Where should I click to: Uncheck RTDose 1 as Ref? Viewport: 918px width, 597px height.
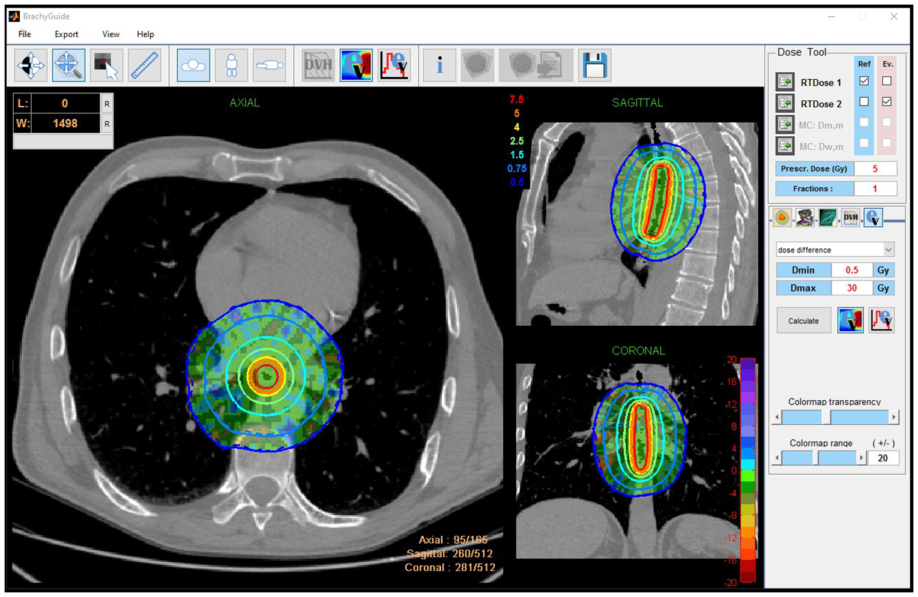pos(864,81)
